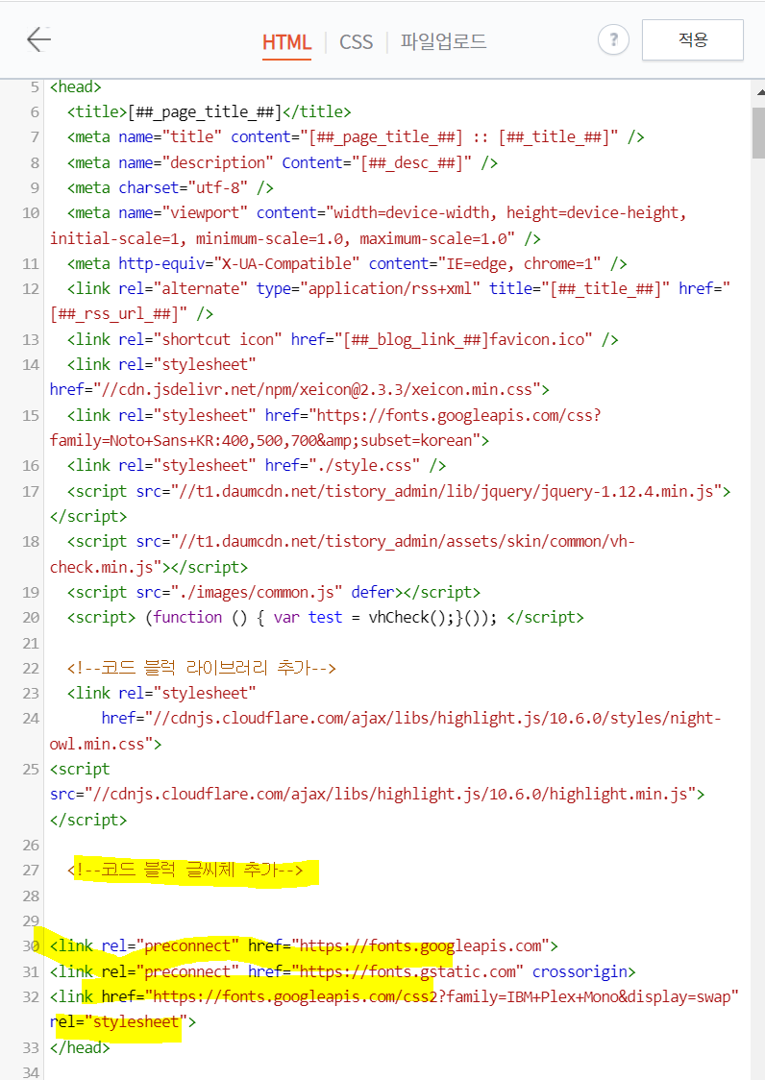Image resolution: width=765 pixels, height=1080 pixels.
Task: Click the meta name="description" line
Action: point(283,162)
